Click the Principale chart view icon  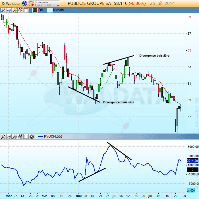tap(31, 3)
